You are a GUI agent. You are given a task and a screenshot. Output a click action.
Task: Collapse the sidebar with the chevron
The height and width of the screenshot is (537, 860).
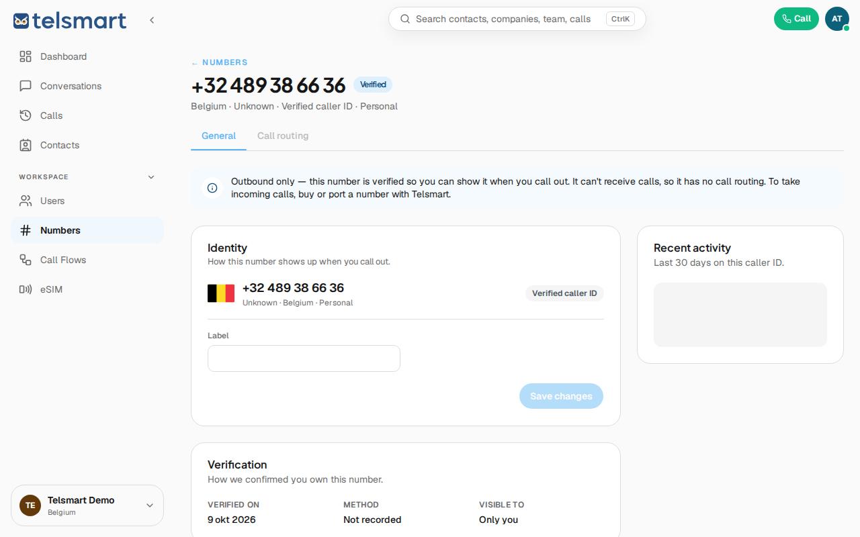[x=152, y=20]
